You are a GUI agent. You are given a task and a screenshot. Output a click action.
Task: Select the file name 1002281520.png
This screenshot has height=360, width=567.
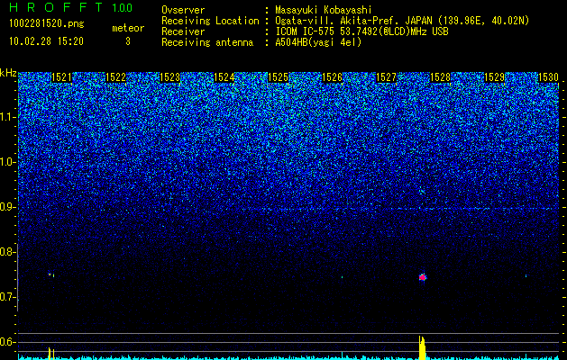[46, 24]
